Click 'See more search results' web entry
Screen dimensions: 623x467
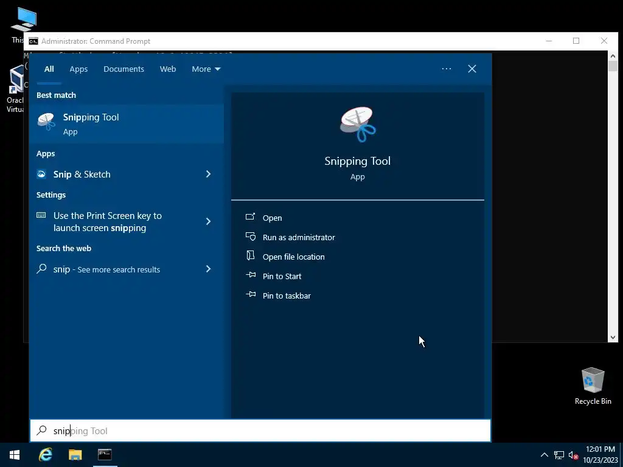click(119, 269)
